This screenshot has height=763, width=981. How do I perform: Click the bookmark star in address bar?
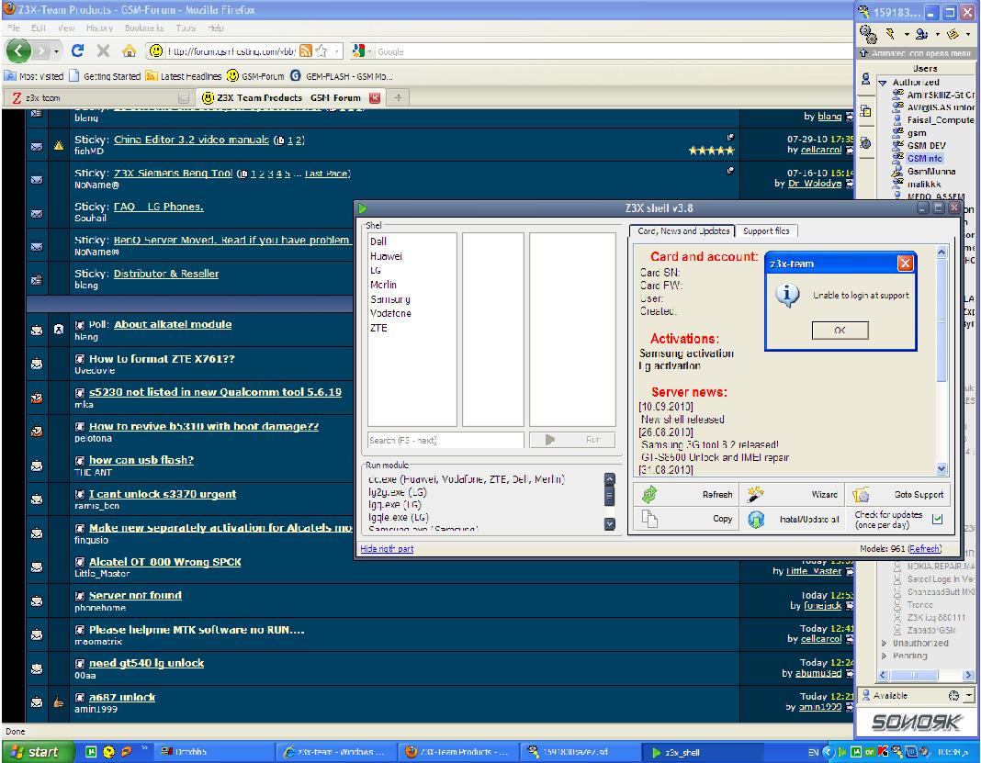point(321,50)
